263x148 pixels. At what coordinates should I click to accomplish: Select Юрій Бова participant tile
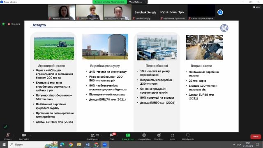tap(173, 12)
